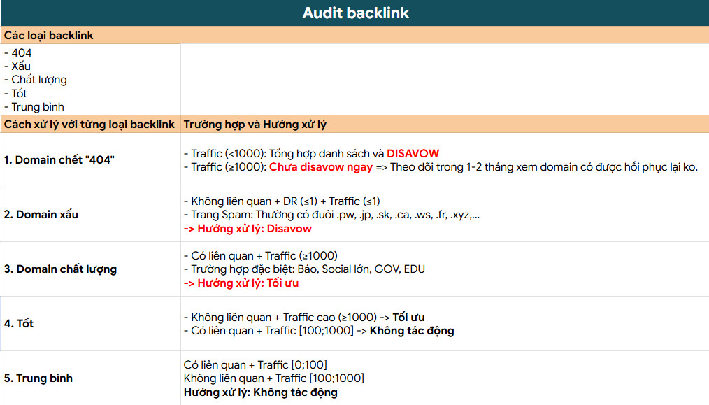This screenshot has width=709, height=405.
Task: Click 'Hướng xử lý: Không tác động' text
Action: 260,392
